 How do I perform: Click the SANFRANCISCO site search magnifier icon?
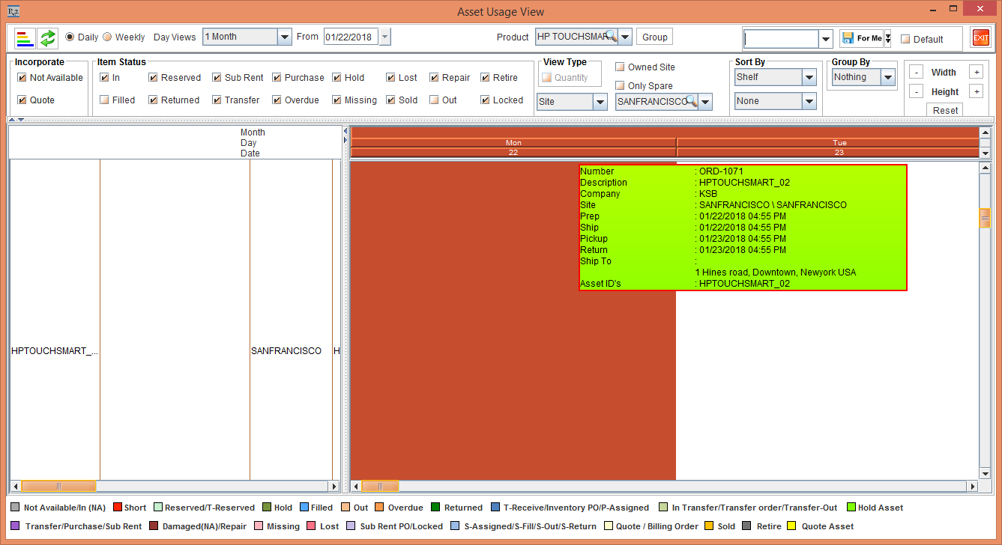[691, 101]
